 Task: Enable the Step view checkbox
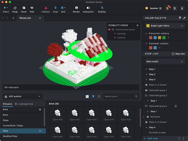click(173, 54)
